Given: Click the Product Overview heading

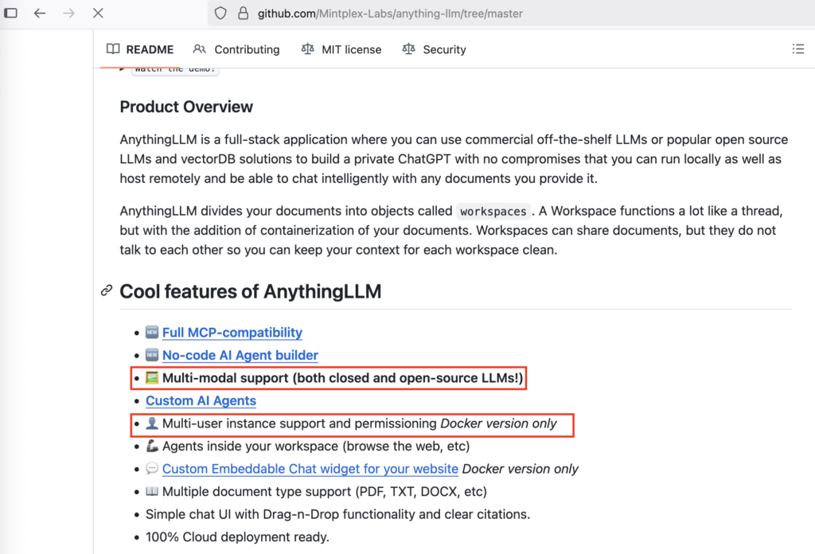Looking at the screenshot, I should [186, 107].
